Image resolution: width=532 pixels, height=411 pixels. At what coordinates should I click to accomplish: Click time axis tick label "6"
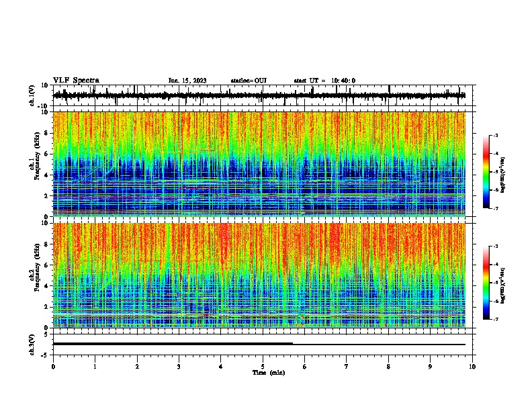click(305, 367)
